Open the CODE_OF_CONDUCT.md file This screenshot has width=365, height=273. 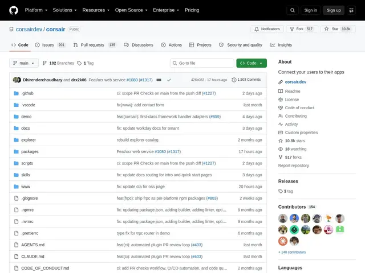coord(45,268)
